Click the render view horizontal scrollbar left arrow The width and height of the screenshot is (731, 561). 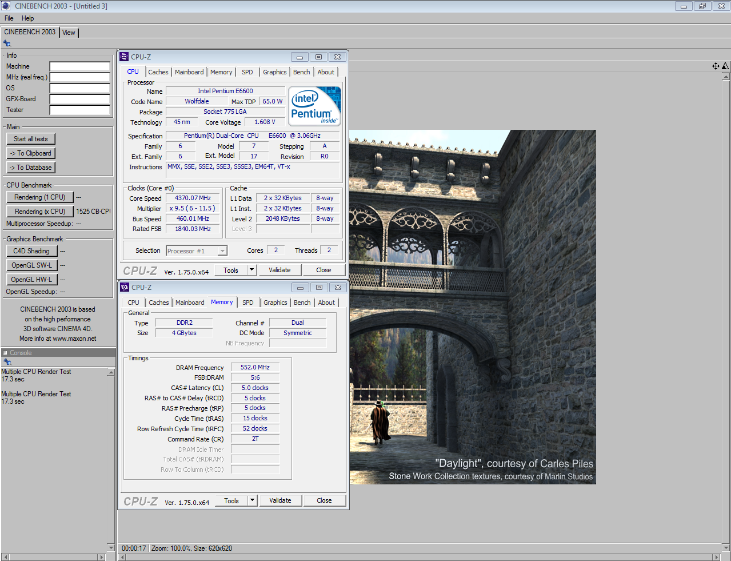(x=122, y=557)
